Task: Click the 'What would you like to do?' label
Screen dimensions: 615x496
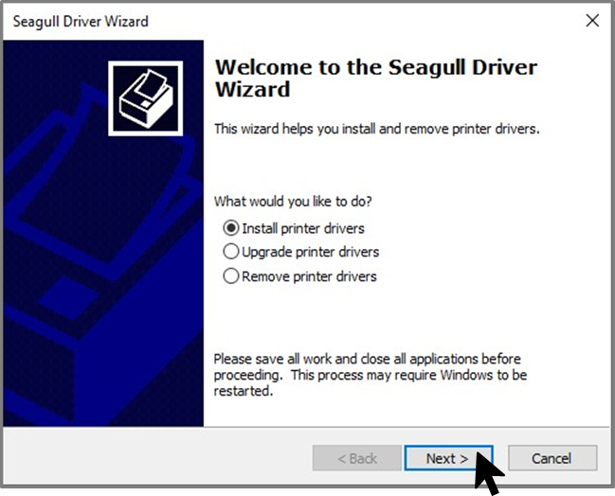Action: [293, 202]
